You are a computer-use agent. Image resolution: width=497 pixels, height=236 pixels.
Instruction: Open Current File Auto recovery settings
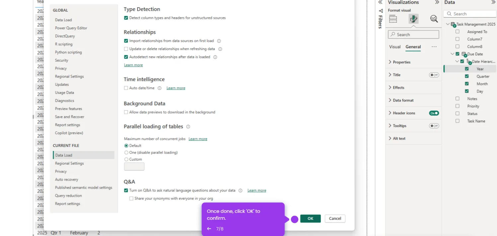click(67, 180)
